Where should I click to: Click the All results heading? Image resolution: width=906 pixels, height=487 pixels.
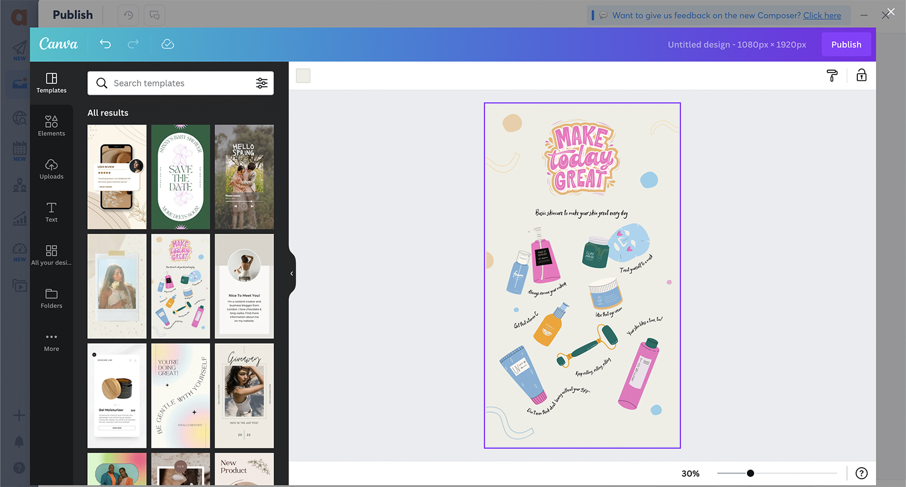(108, 113)
